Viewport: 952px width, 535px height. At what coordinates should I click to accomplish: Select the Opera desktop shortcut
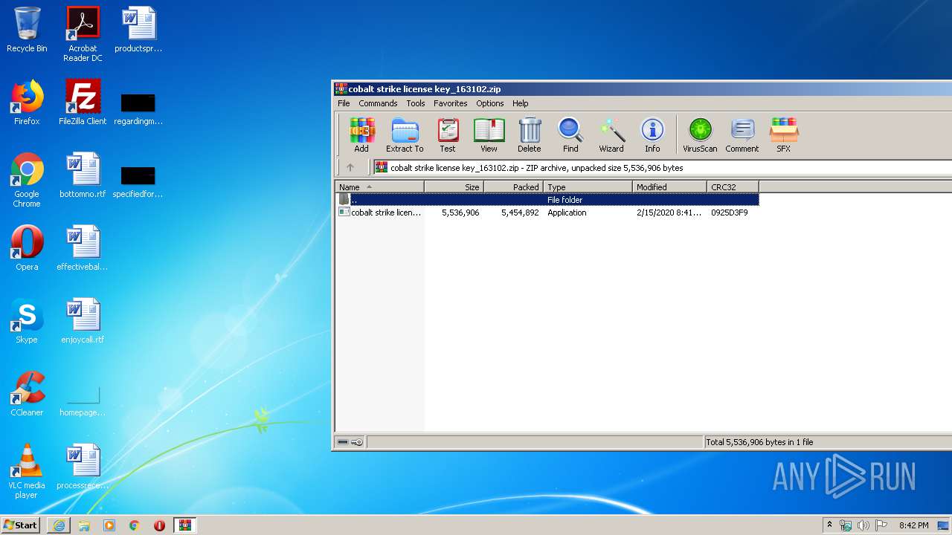click(27, 248)
